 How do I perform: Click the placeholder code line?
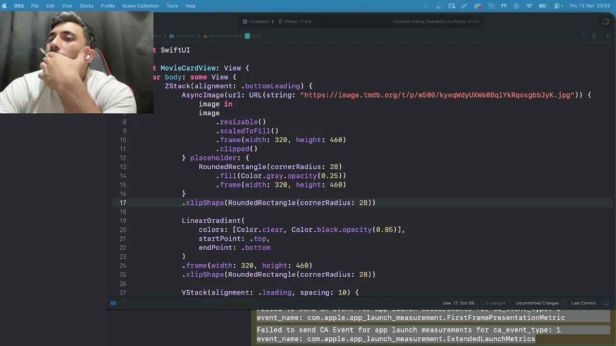tap(216, 158)
